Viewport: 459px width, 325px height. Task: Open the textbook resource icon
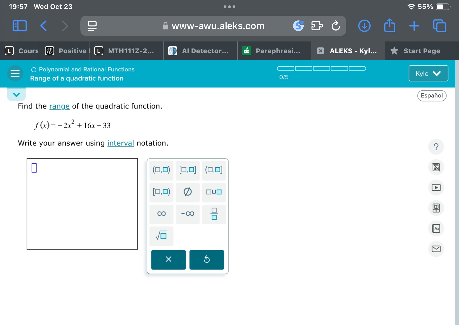pyautogui.click(x=436, y=208)
